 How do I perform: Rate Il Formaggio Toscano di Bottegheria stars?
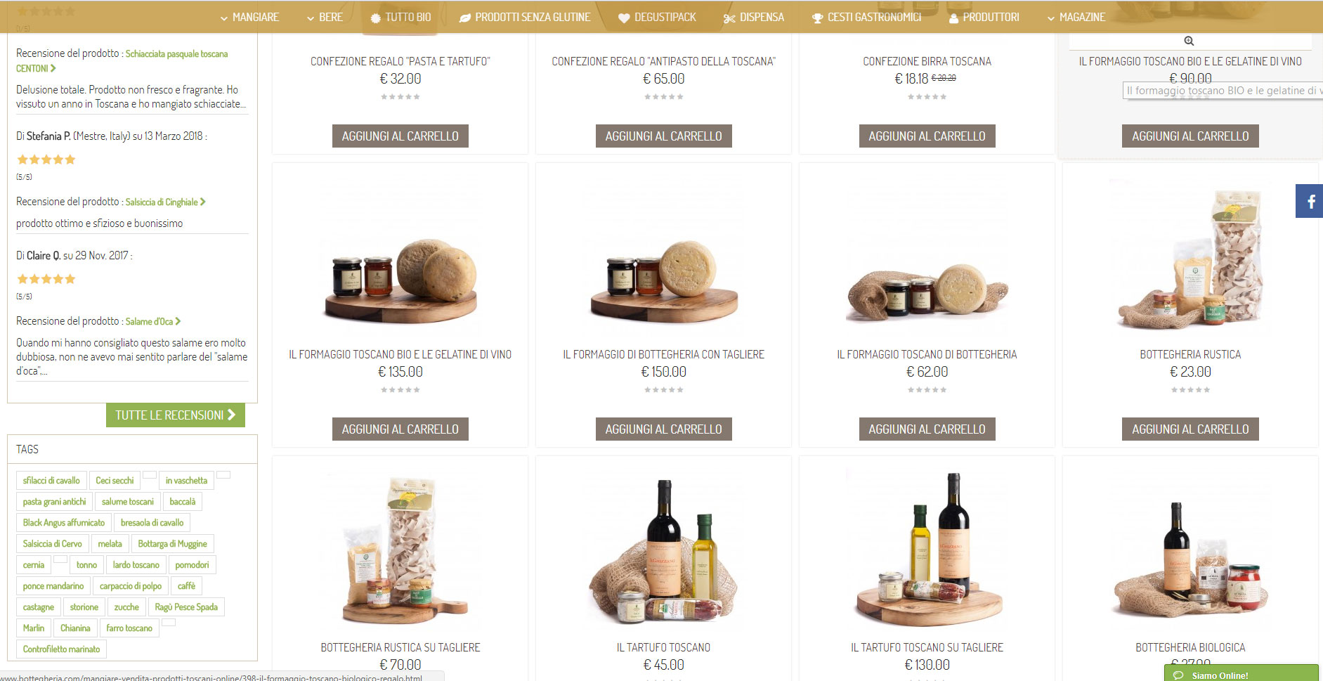point(927,390)
